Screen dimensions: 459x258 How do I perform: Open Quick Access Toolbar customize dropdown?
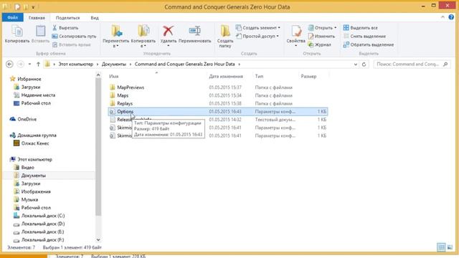pyautogui.click(x=33, y=7)
